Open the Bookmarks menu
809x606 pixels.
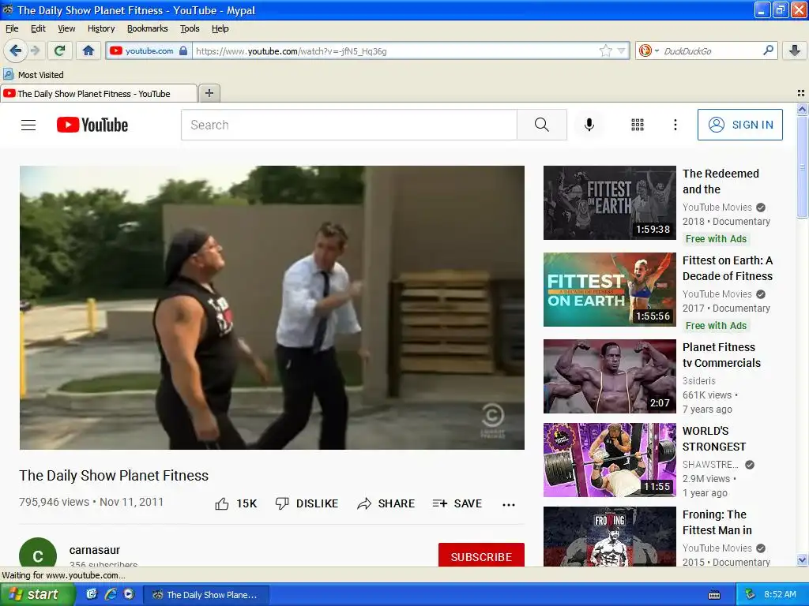(x=148, y=28)
